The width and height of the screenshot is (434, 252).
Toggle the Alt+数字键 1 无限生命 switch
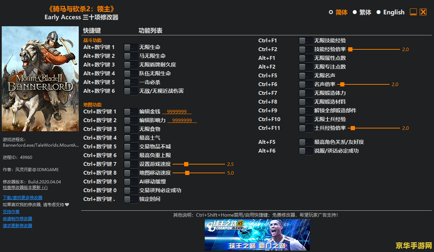[131, 47]
